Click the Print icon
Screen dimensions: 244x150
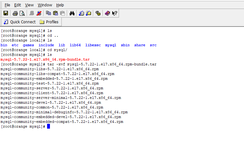[15, 13]
